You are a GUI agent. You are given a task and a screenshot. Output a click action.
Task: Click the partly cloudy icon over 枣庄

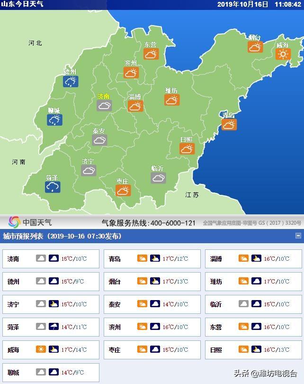click(123, 191)
